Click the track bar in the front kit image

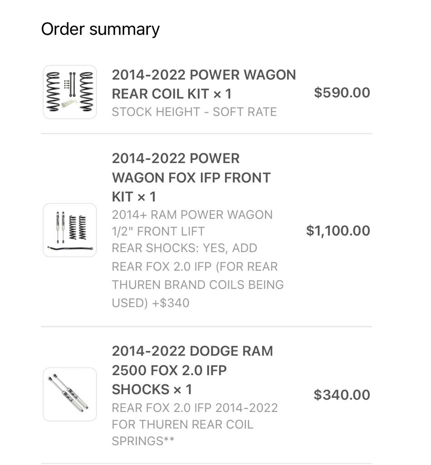click(70, 249)
